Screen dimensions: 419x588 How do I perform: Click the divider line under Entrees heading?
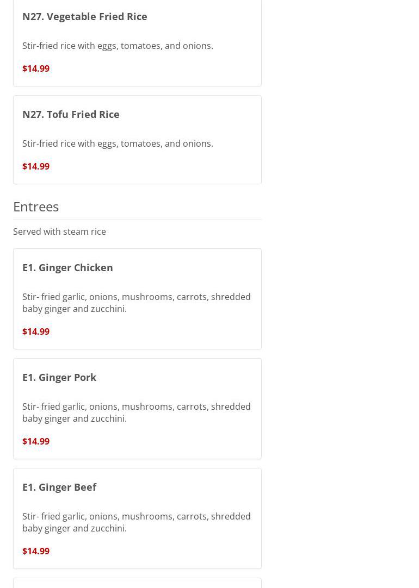click(x=137, y=220)
